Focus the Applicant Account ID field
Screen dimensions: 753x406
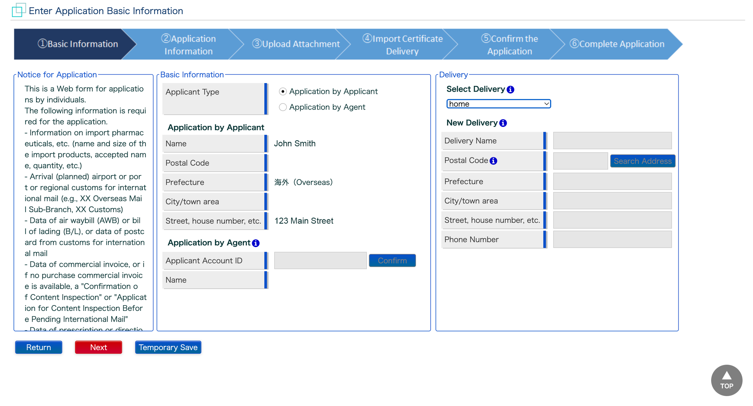click(x=320, y=260)
